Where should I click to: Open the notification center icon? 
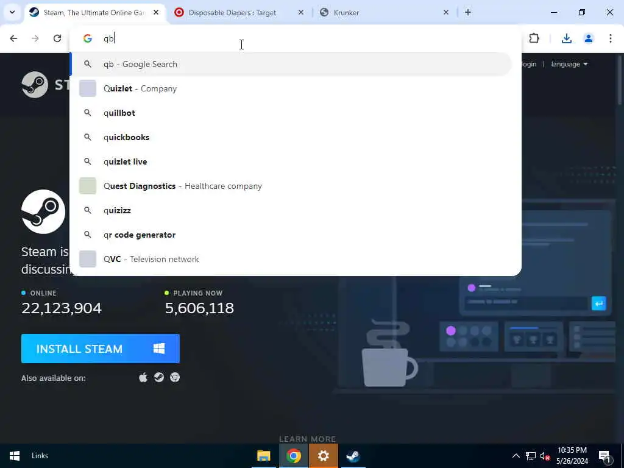click(604, 456)
